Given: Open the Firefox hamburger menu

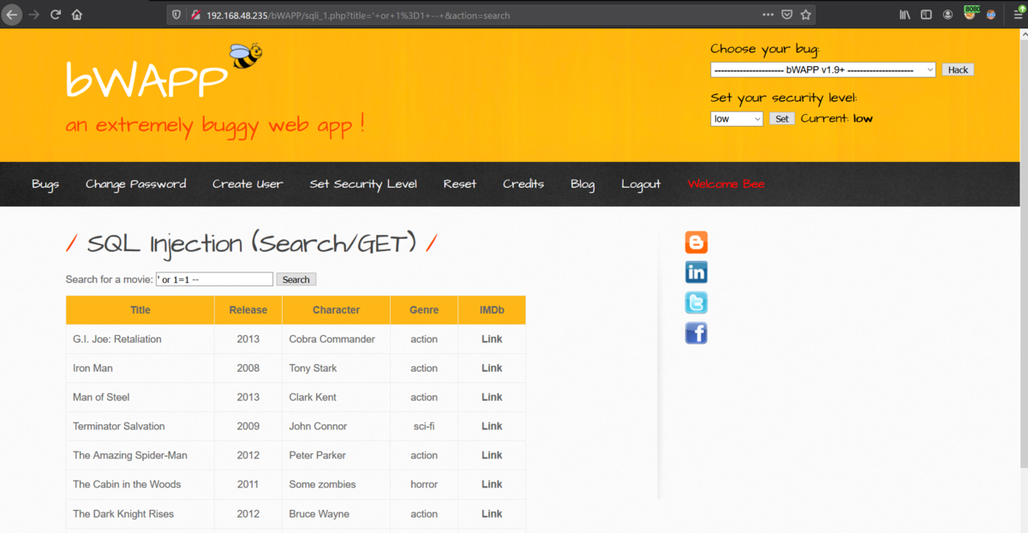Looking at the screenshot, I should tap(1018, 15).
